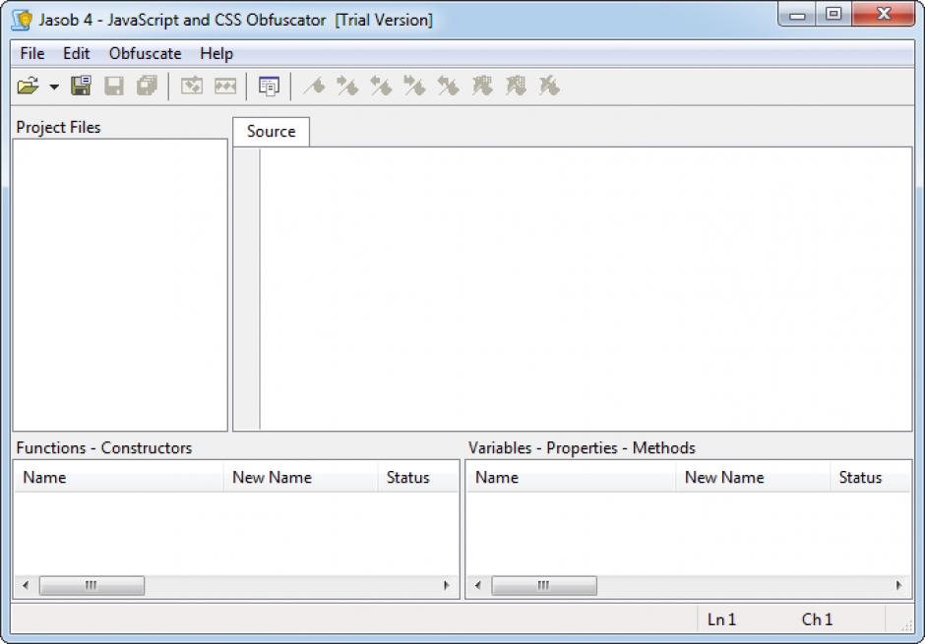Screen dimensions: 925x644
Task: Expand the dropdown arrow beside the open folder icon
Action: [54, 87]
